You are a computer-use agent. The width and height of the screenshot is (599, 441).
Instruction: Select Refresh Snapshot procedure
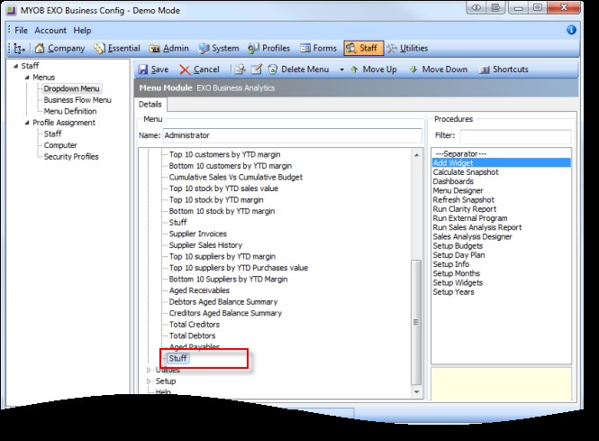(463, 199)
